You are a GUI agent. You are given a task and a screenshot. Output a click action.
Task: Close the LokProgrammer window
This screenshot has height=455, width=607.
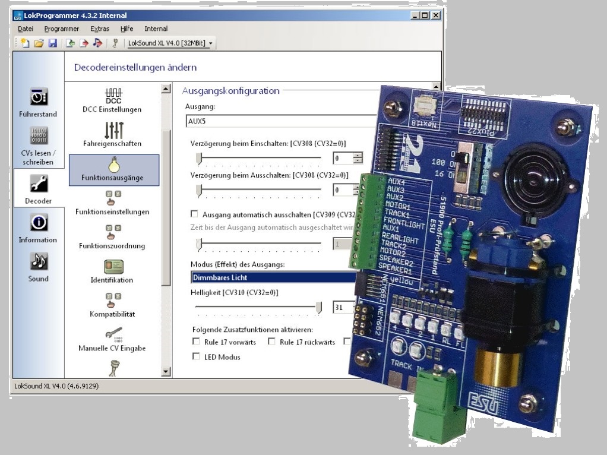coord(436,15)
